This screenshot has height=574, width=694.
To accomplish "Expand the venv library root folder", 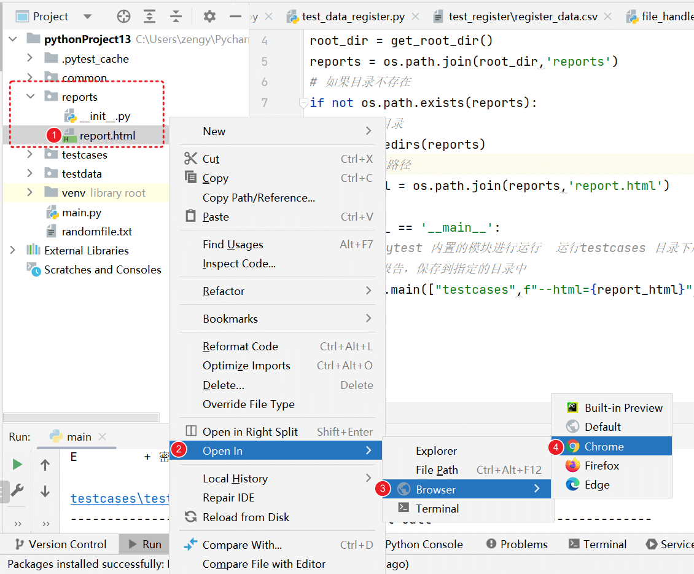I will (x=29, y=192).
